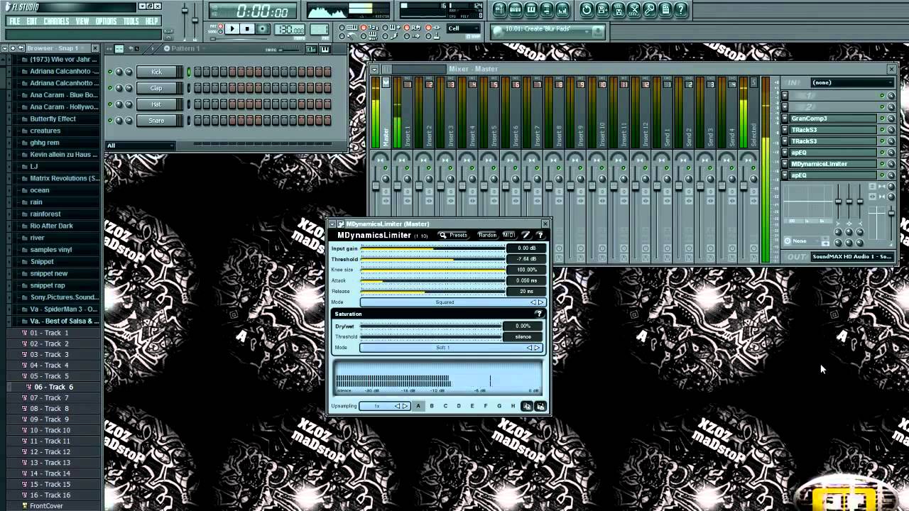This screenshot has height=511, width=909.
Task: Select the Snare channel button
Action: click(156, 121)
